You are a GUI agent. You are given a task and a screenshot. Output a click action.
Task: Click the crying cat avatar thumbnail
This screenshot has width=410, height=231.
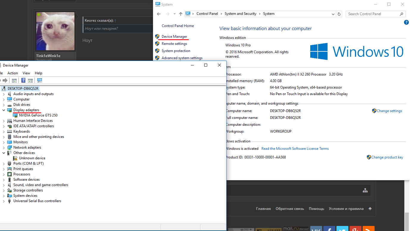click(55, 31)
